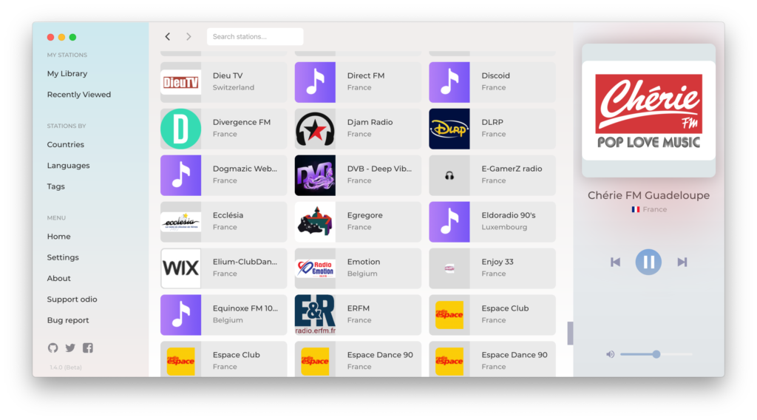This screenshot has height=420, width=757.
Task: Click the Radio Emotion logo
Action: tap(315, 268)
